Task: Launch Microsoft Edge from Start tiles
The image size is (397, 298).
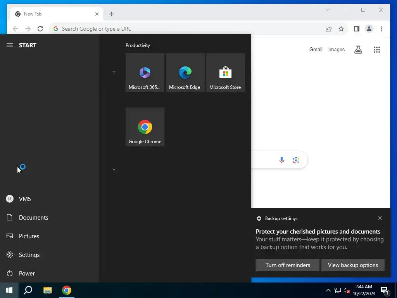Action: pos(185,73)
